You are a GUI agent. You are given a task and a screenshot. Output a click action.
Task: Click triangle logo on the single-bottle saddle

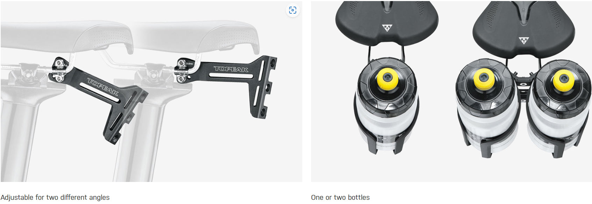pos(387,28)
